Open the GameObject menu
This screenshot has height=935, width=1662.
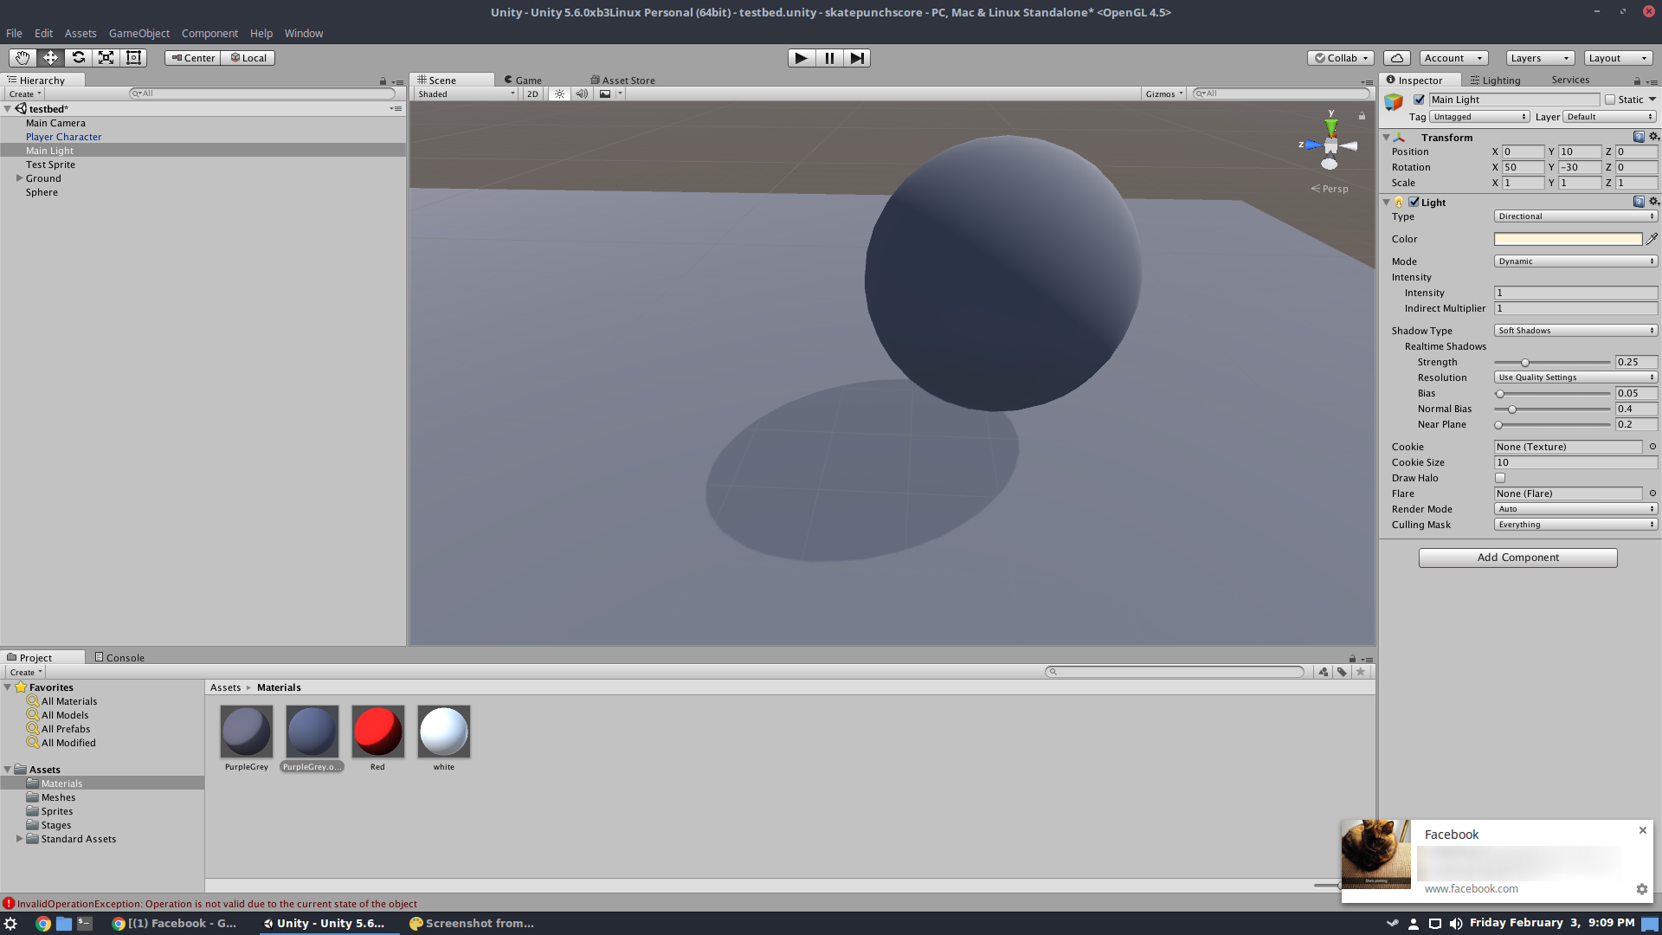pyautogui.click(x=139, y=33)
